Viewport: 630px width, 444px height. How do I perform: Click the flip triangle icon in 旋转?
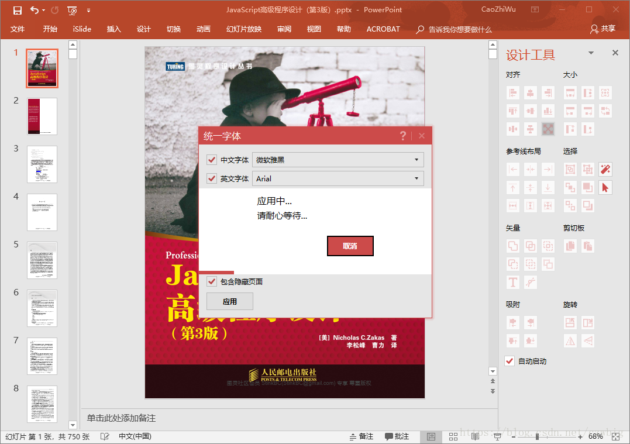tap(570, 340)
